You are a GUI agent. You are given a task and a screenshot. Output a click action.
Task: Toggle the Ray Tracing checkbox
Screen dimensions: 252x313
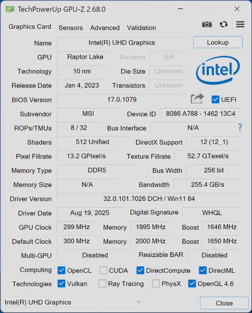coord(102,284)
